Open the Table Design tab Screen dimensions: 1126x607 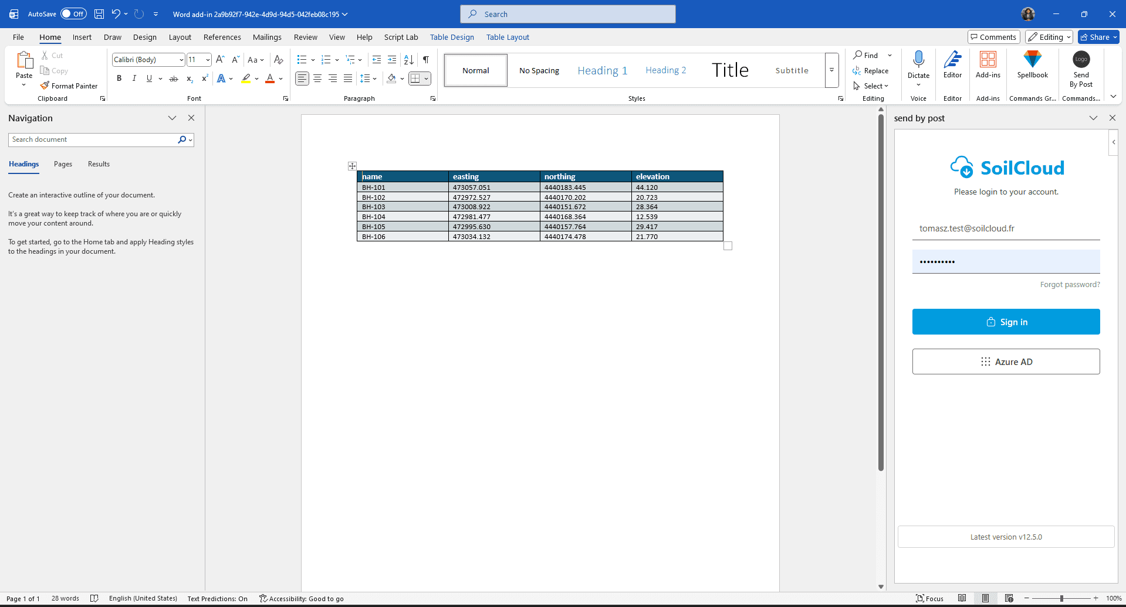coord(452,37)
